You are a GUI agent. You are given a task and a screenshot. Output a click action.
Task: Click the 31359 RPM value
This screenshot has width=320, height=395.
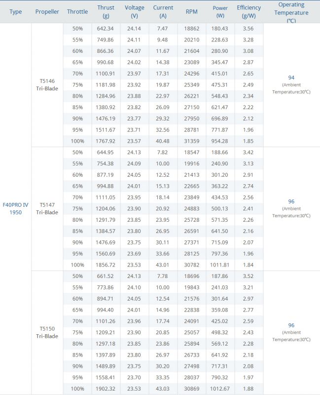192,141
